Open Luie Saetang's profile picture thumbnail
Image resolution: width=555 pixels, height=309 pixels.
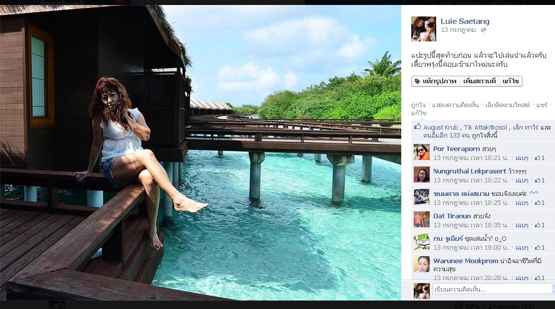click(423, 28)
